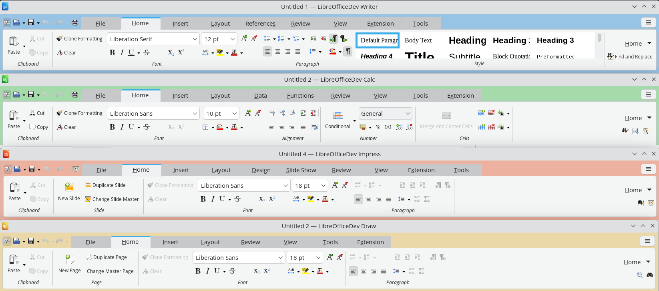
Task: Click Grow font size icon in Writer
Action: tap(244, 39)
